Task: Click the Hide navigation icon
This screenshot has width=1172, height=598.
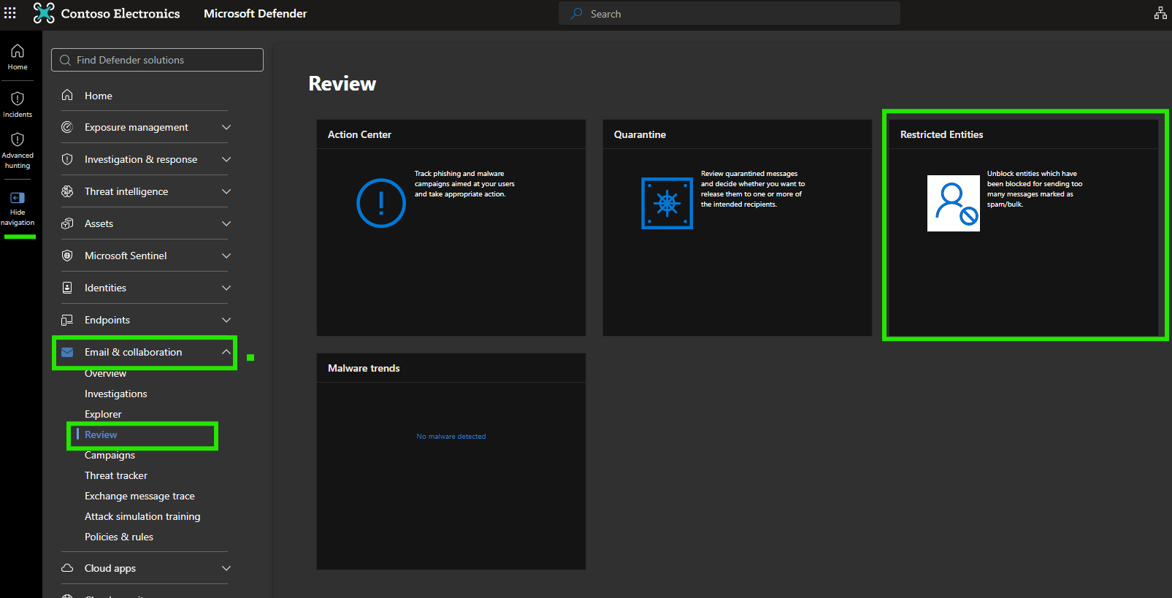Action: [18, 198]
